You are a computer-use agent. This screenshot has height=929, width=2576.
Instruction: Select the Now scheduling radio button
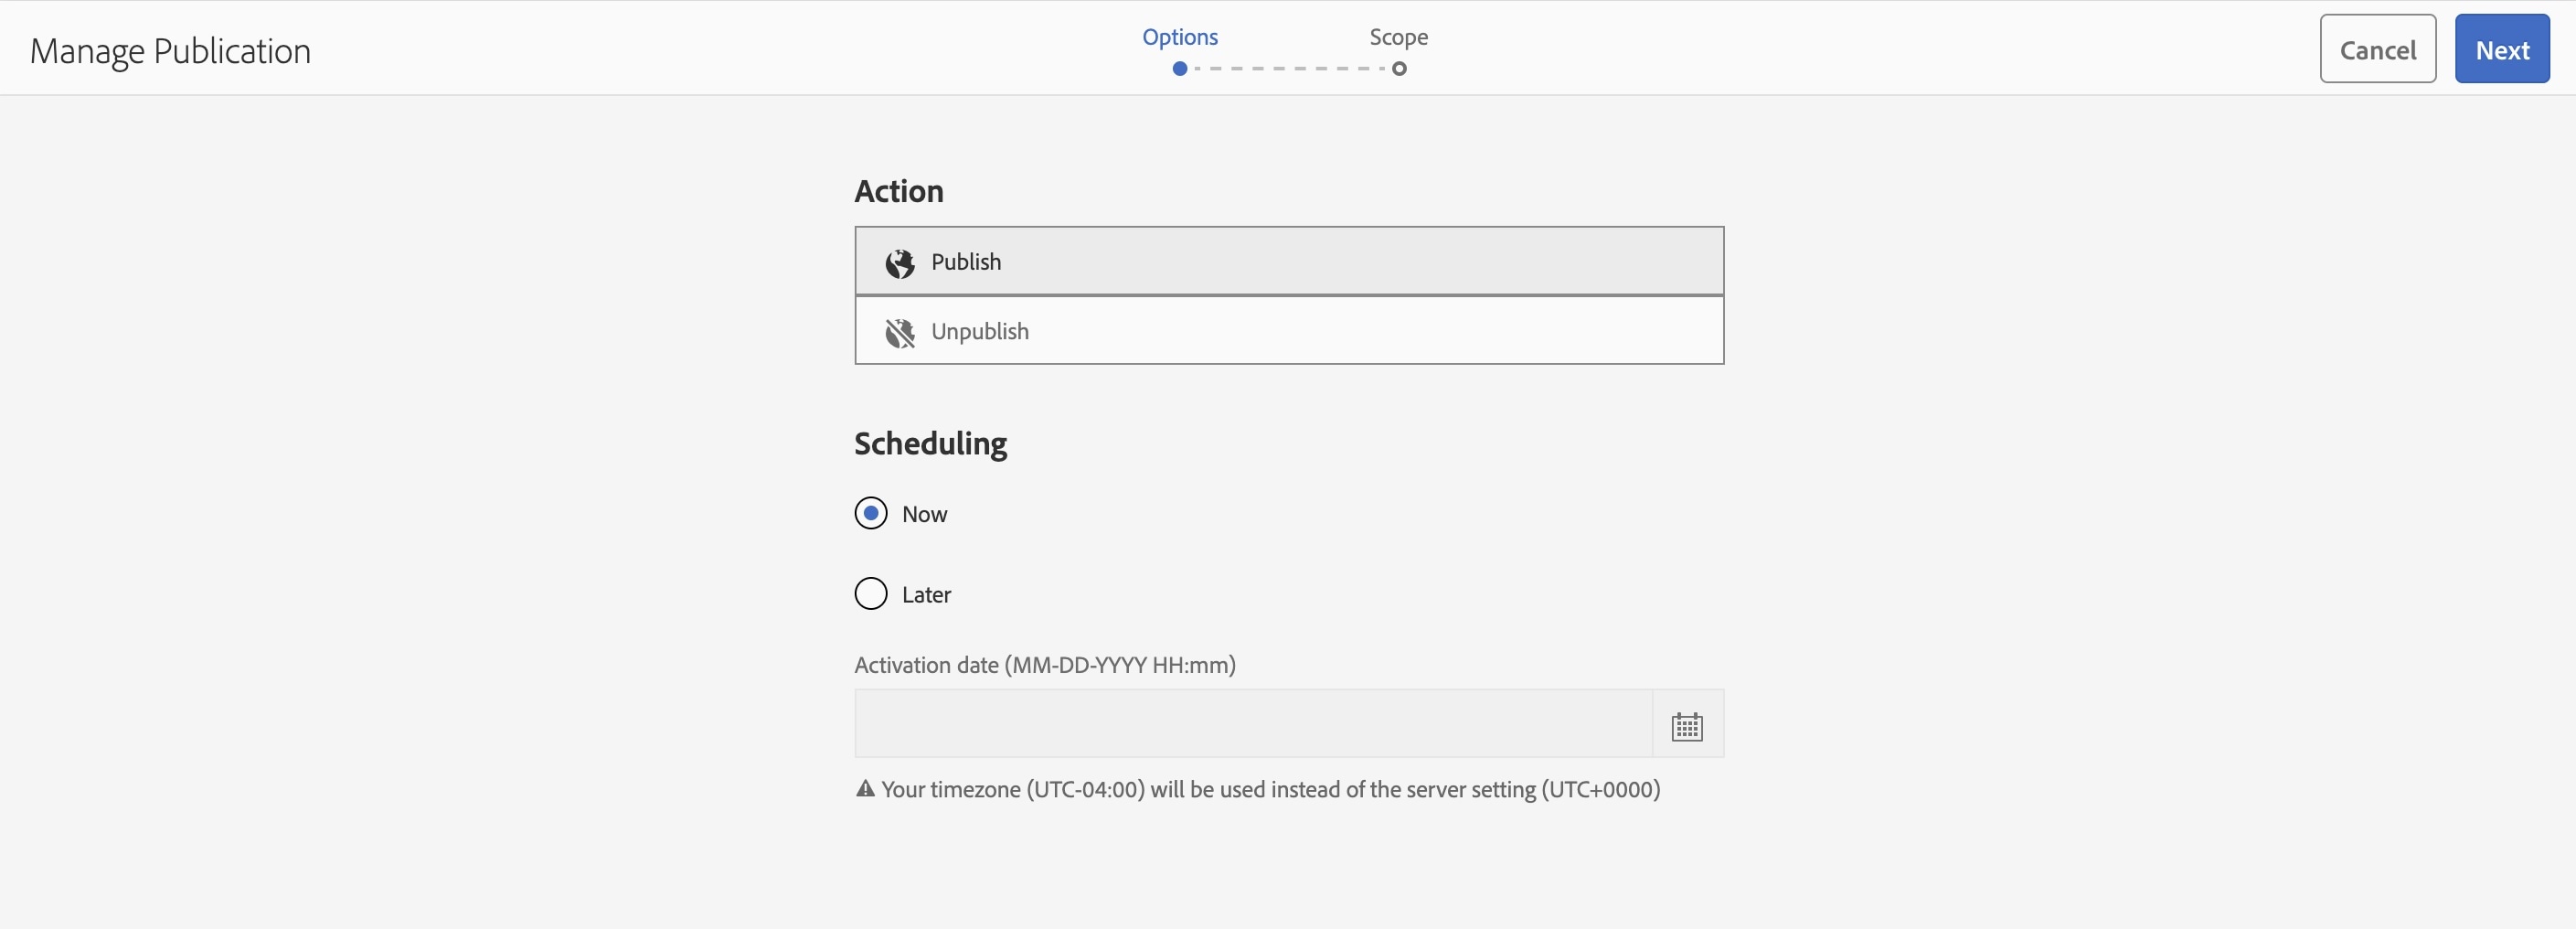pos(871,513)
